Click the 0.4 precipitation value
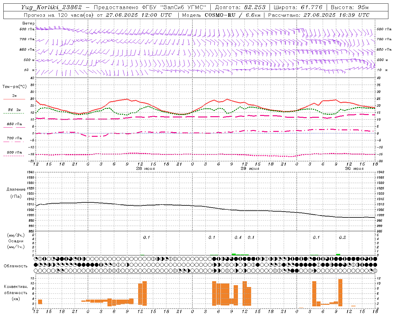This screenshot has height=314, width=393. (238, 237)
